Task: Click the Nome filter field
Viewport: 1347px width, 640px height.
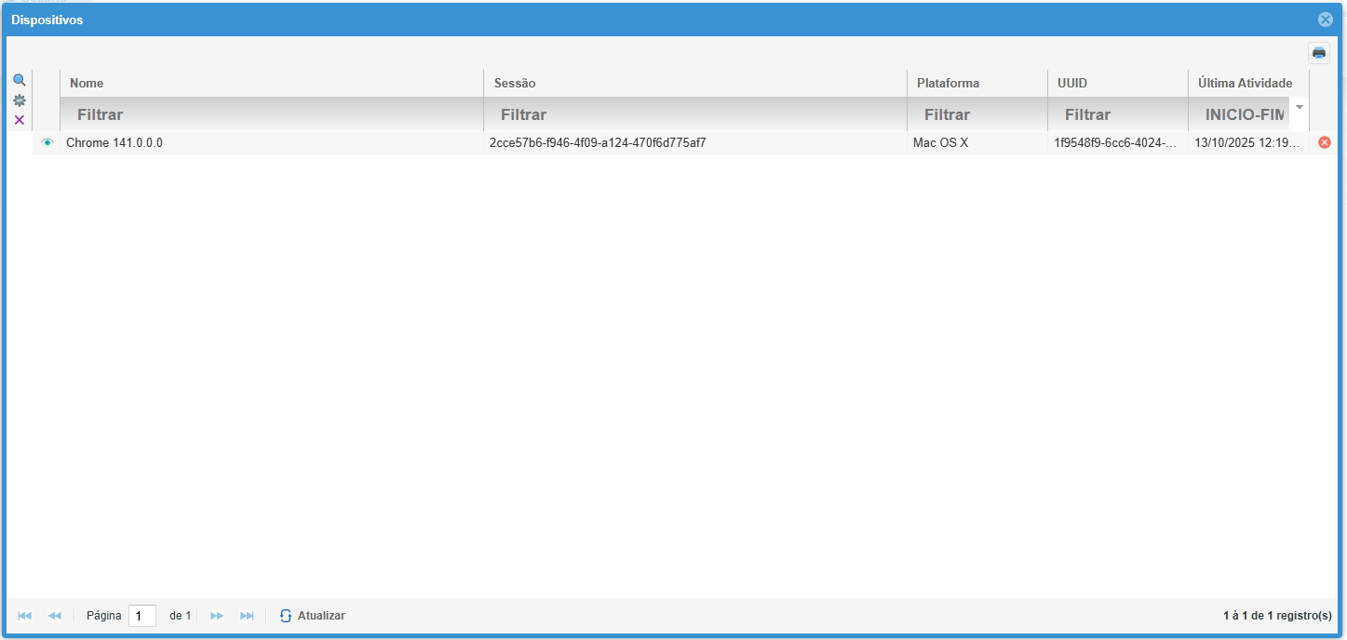Action: point(270,114)
